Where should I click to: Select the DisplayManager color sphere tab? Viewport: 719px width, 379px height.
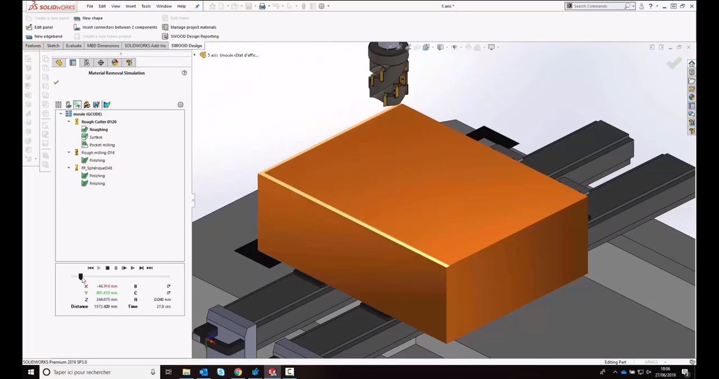115,63
